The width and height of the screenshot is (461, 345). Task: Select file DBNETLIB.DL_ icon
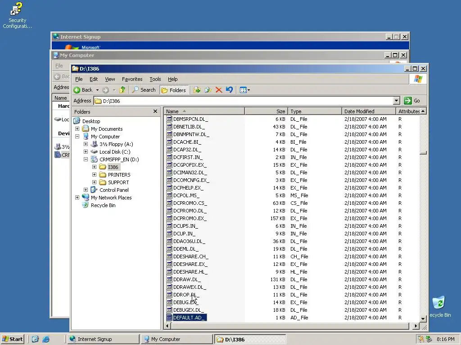169,127
